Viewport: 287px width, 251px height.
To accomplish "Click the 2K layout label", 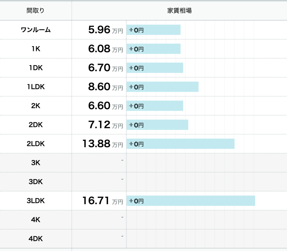I will coord(36,106).
